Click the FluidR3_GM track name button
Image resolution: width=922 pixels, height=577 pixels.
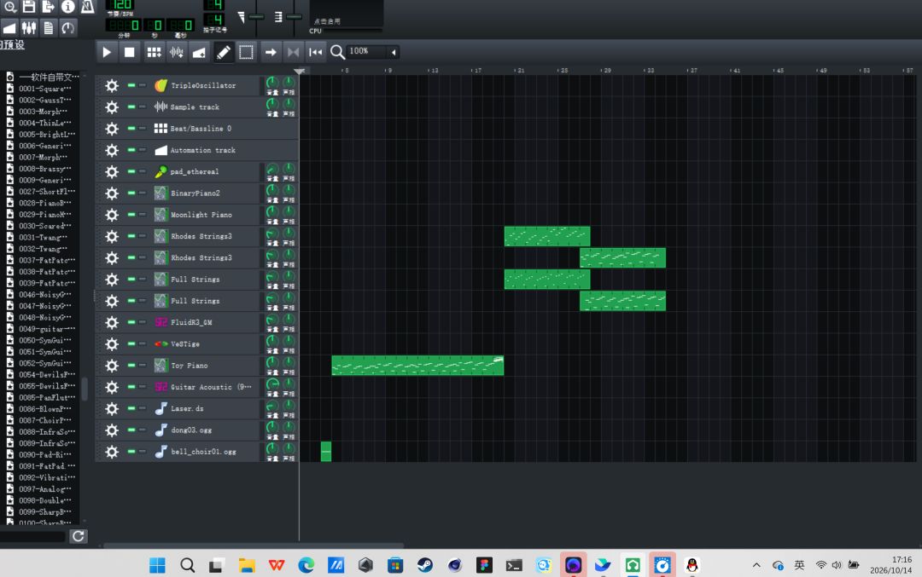[x=205, y=322]
